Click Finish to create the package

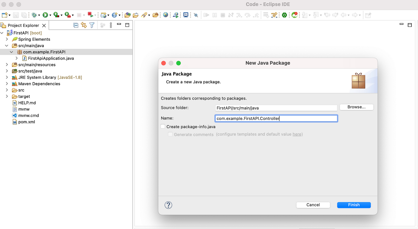tap(354, 205)
